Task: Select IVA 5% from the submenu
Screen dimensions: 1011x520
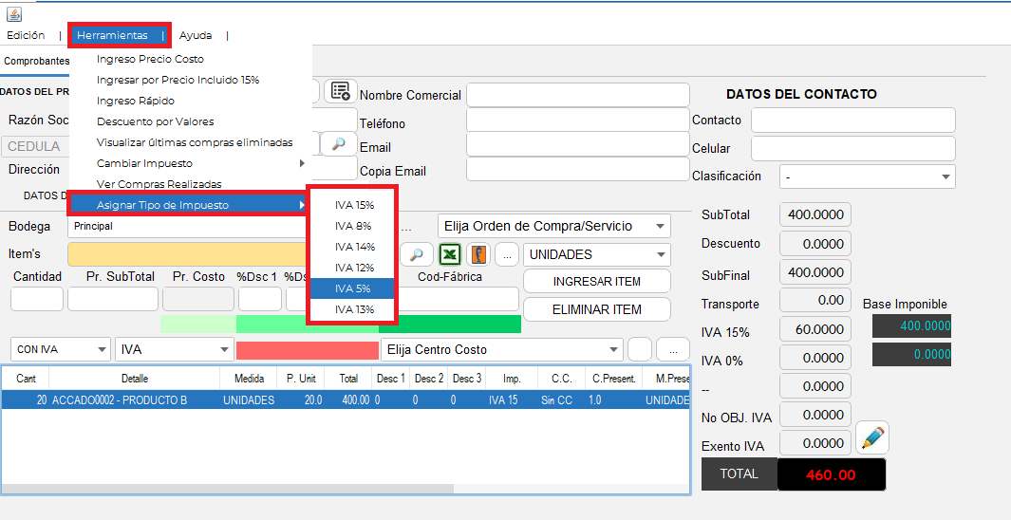Action: click(x=352, y=288)
